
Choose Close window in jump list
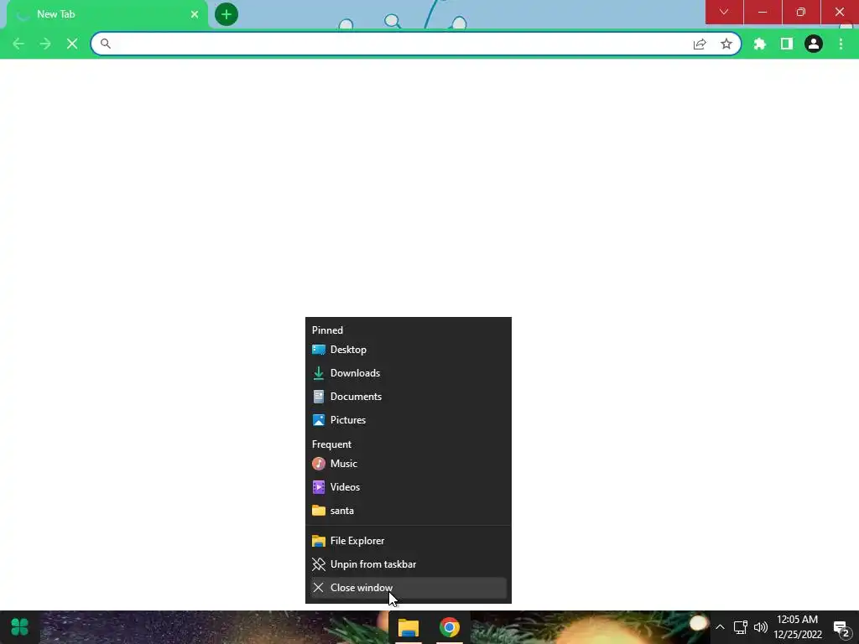pyautogui.click(x=409, y=588)
